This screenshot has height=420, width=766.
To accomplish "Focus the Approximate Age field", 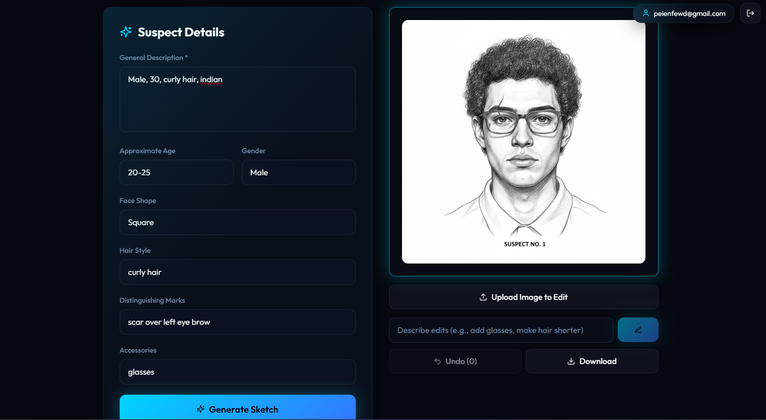I will (176, 172).
